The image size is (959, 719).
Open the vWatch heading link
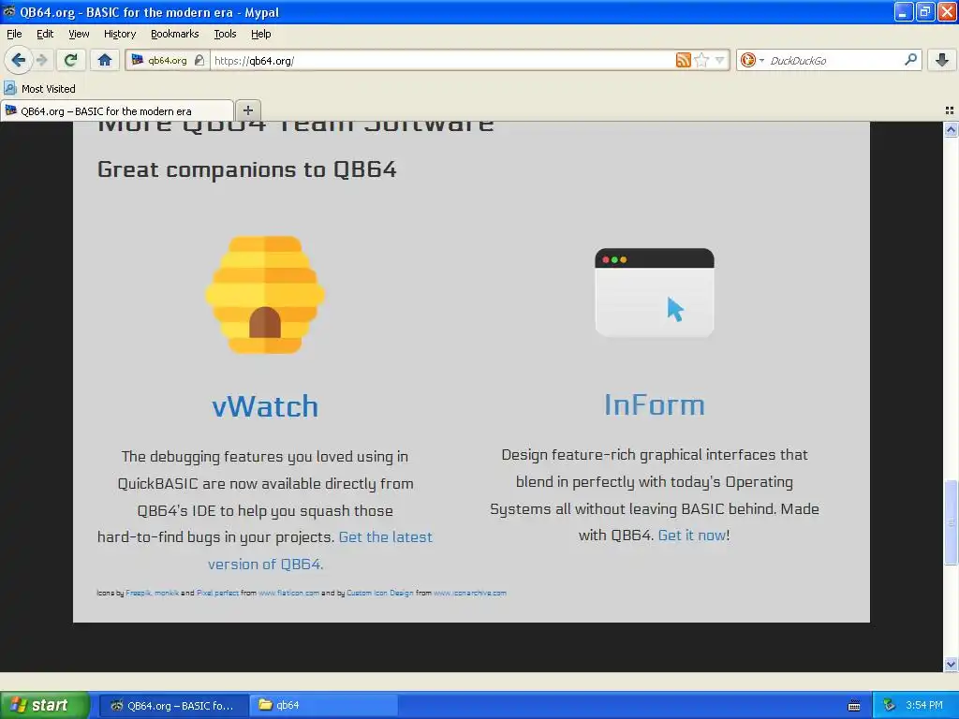click(x=265, y=406)
